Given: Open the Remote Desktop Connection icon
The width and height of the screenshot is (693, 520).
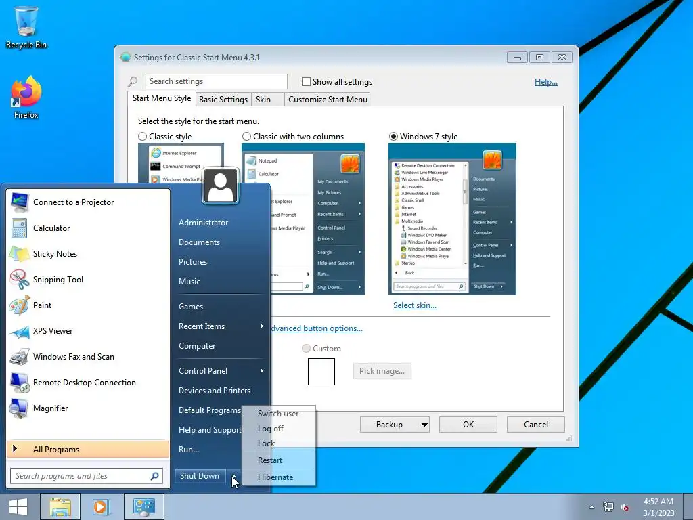Looking at the screenshot, I should point(20,383).
